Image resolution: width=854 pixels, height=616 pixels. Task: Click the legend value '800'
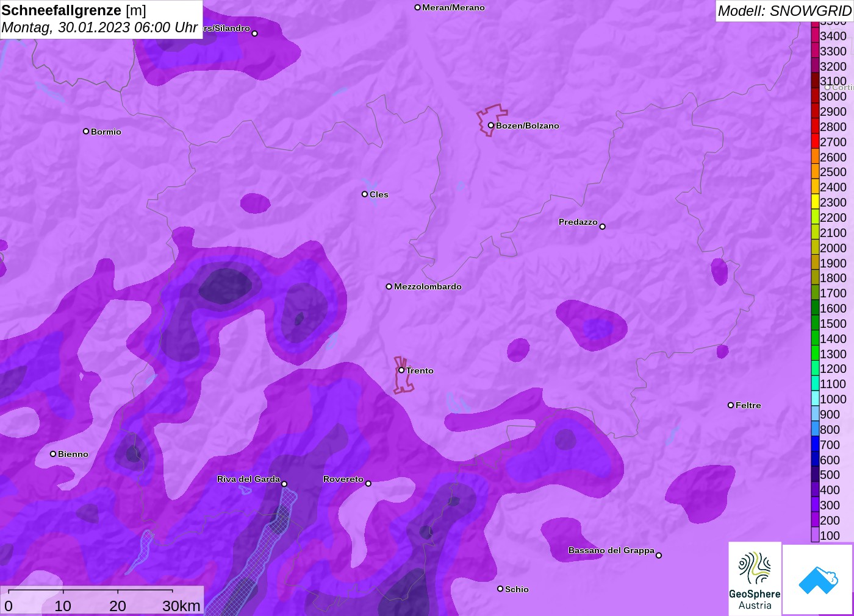[x=830, y=429]
